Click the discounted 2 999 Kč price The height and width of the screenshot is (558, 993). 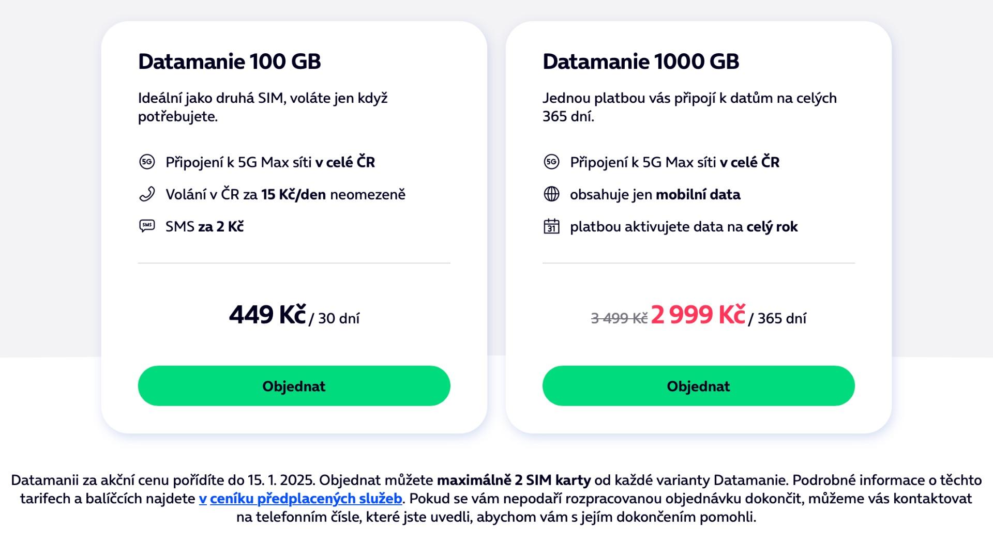point(698,315)
